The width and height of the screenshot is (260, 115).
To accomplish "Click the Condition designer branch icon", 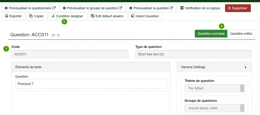I will pos(53,16).
